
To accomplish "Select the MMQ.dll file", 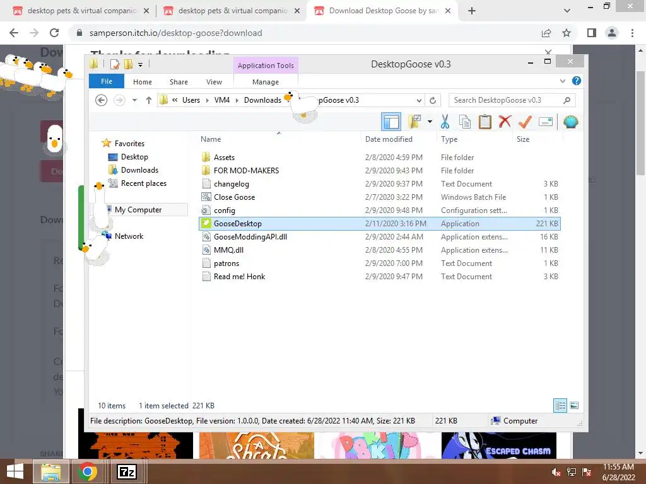I will coord(228,250).
